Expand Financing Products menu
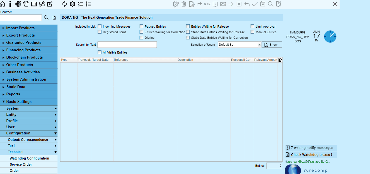Image resolution: width=370 pixels, height=174 pixels. [29, 50]
